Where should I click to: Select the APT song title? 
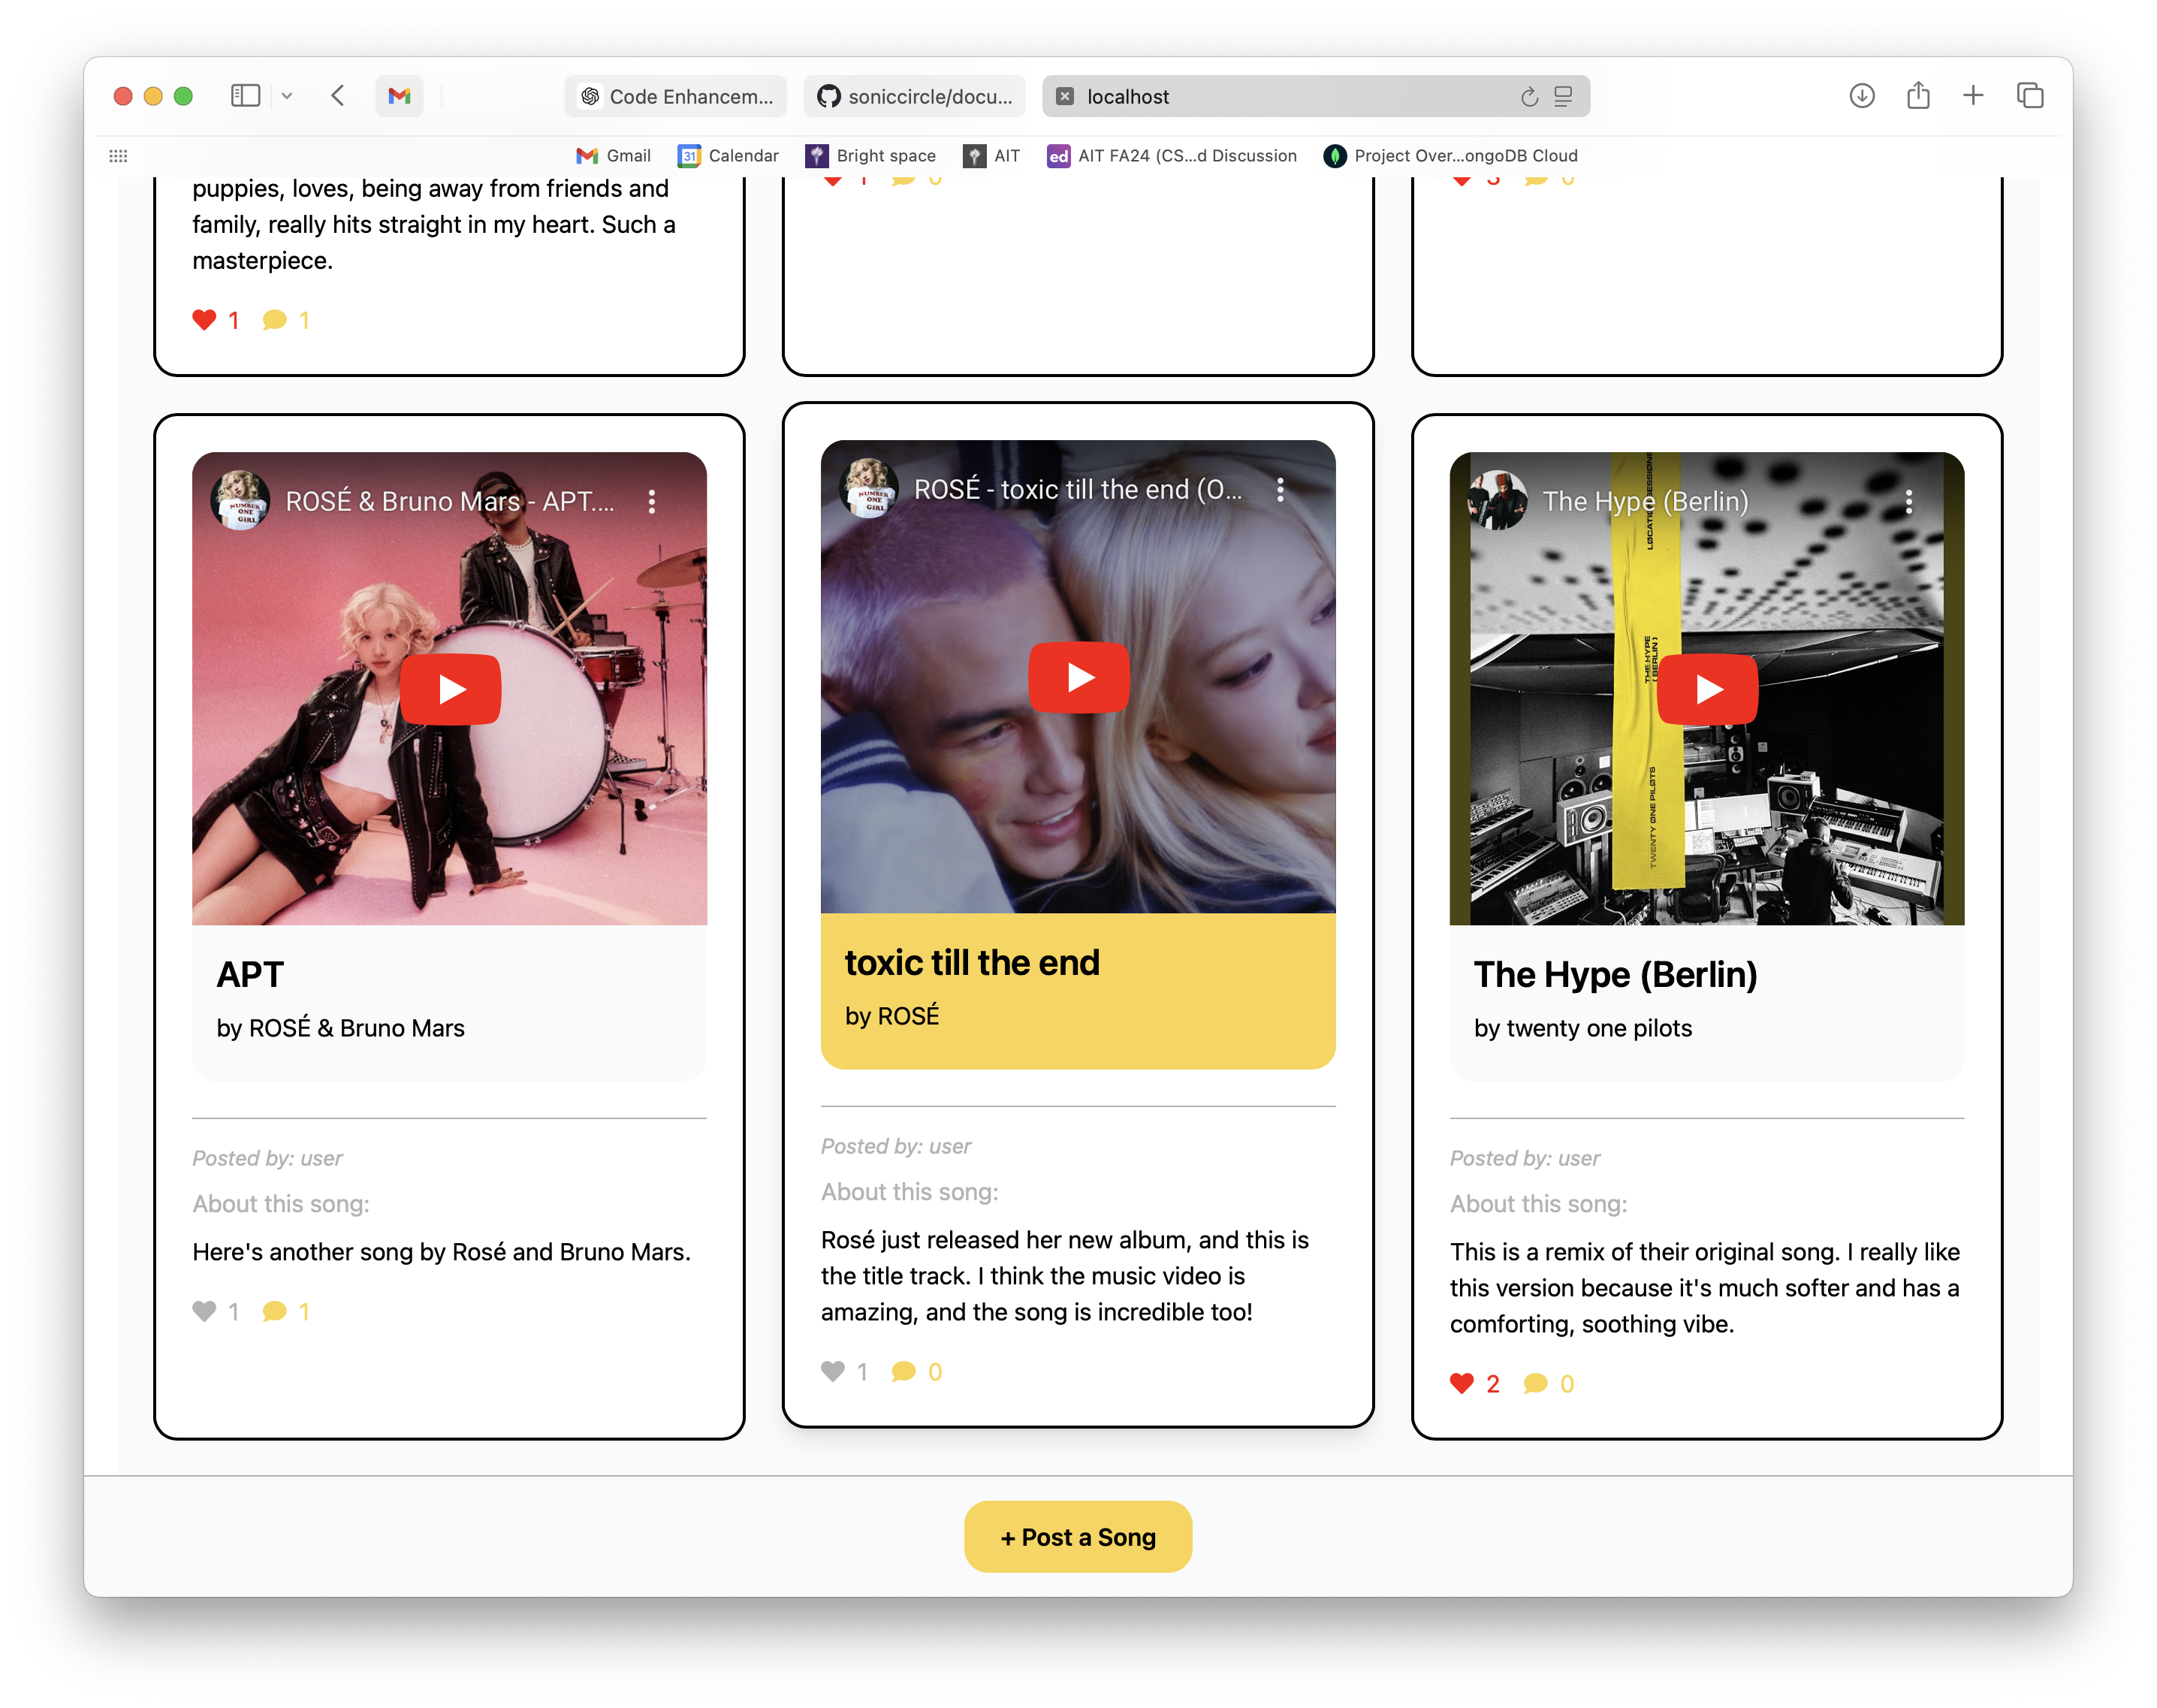pyautogui.click(x=250, y=974)
